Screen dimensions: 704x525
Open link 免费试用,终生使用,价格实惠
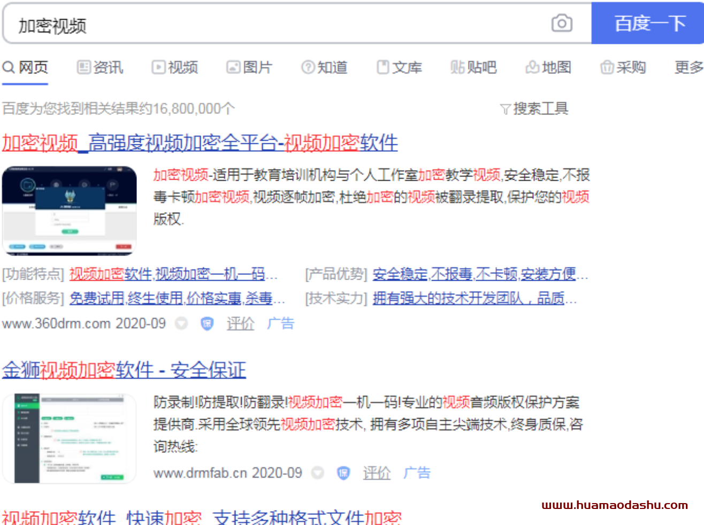tap(177, 298)
